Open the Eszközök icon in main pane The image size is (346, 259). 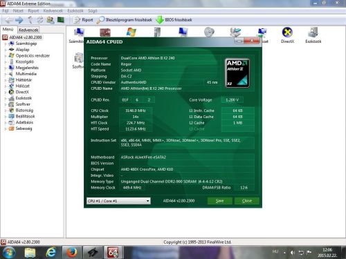[313, 35]
